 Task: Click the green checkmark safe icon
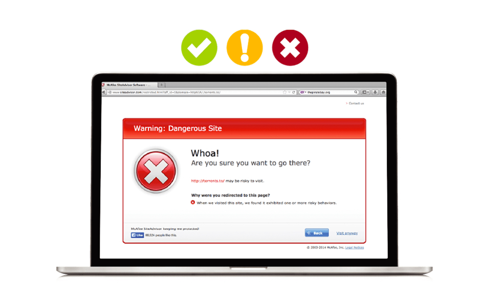click(199, 48)
